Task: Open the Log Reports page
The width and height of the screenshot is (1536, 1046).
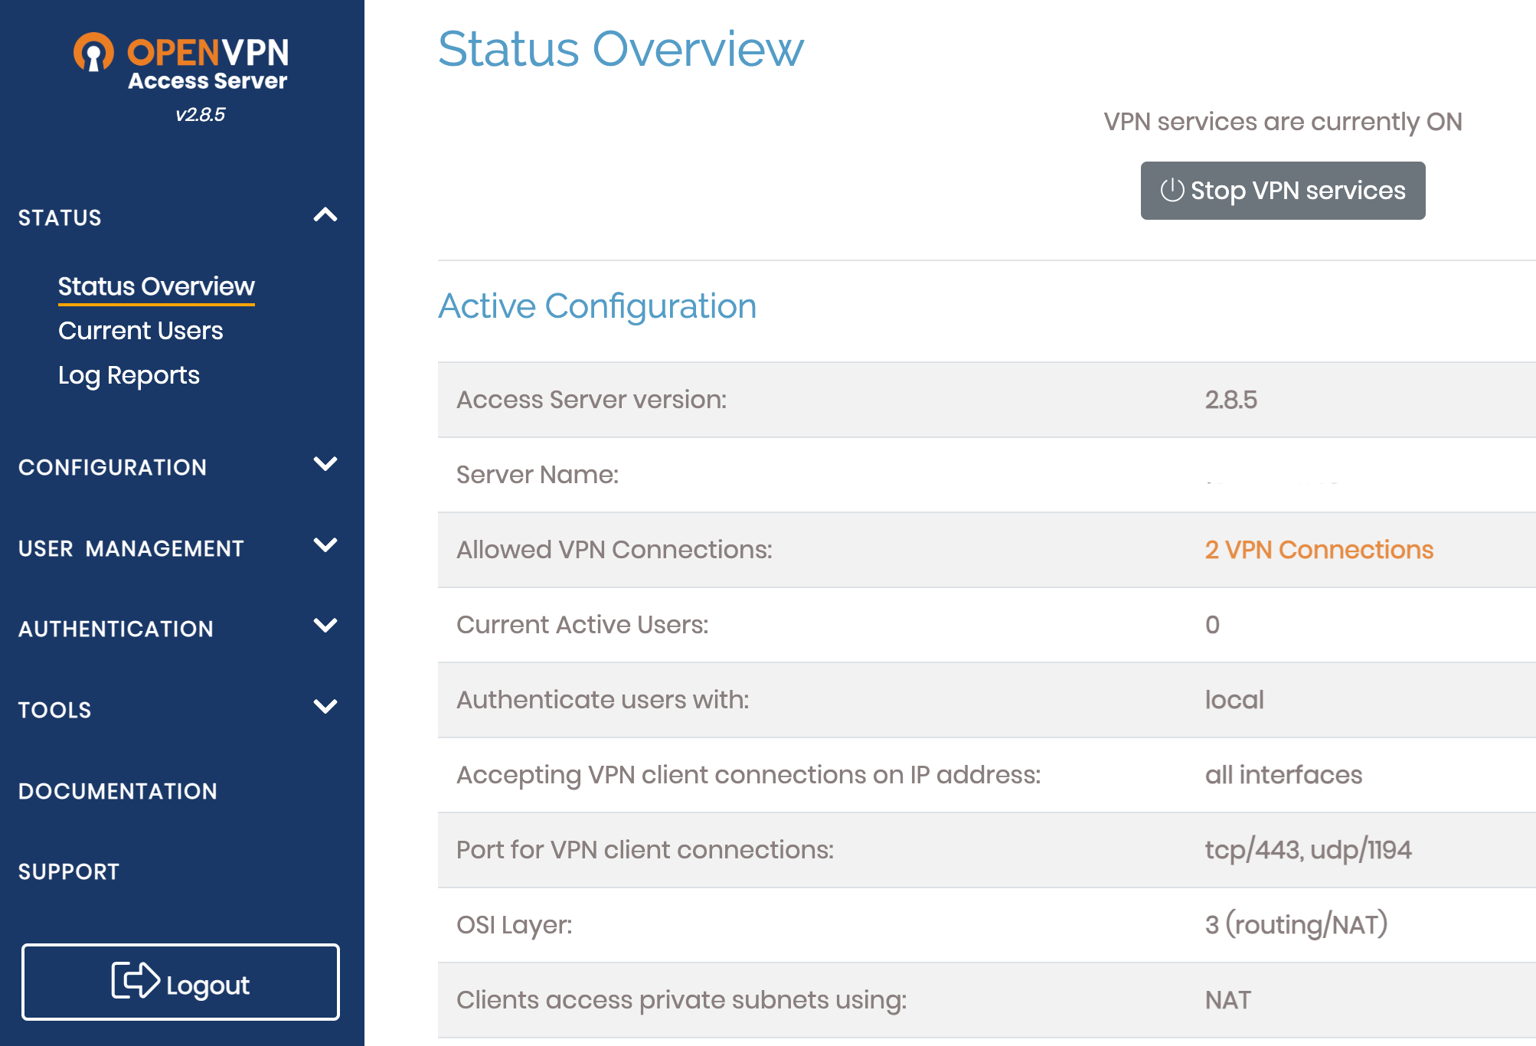Action: point(129,374)
